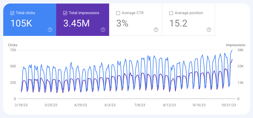253x118 pixels.
Task: Click the Total impressions label
Action: pyautogui.click(x=84, y=13)
